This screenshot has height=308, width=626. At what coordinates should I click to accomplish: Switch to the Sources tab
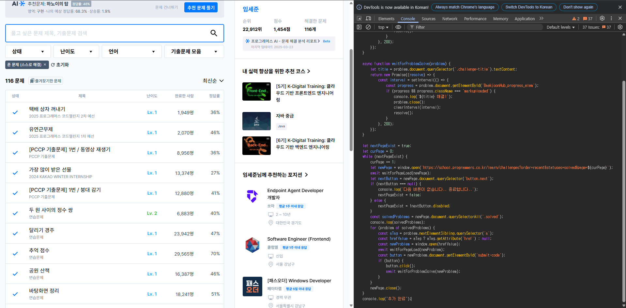click(x=428, y=19)
